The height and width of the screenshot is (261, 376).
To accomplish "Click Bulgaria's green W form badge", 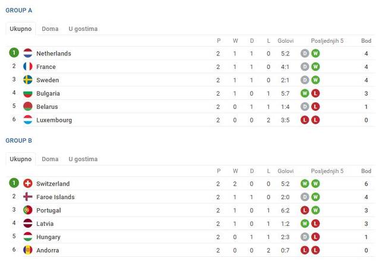I will [x=305, y=93].
